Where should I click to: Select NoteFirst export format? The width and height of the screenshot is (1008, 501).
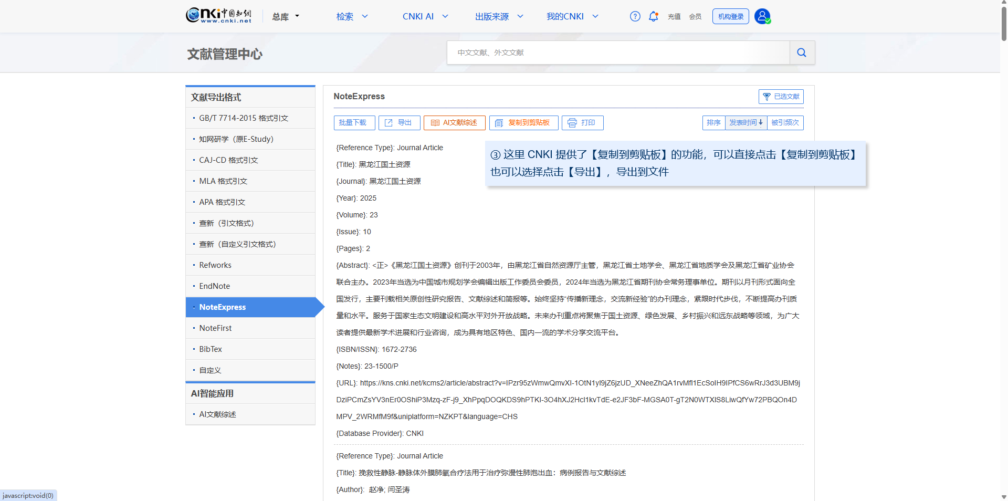(250, 328)
